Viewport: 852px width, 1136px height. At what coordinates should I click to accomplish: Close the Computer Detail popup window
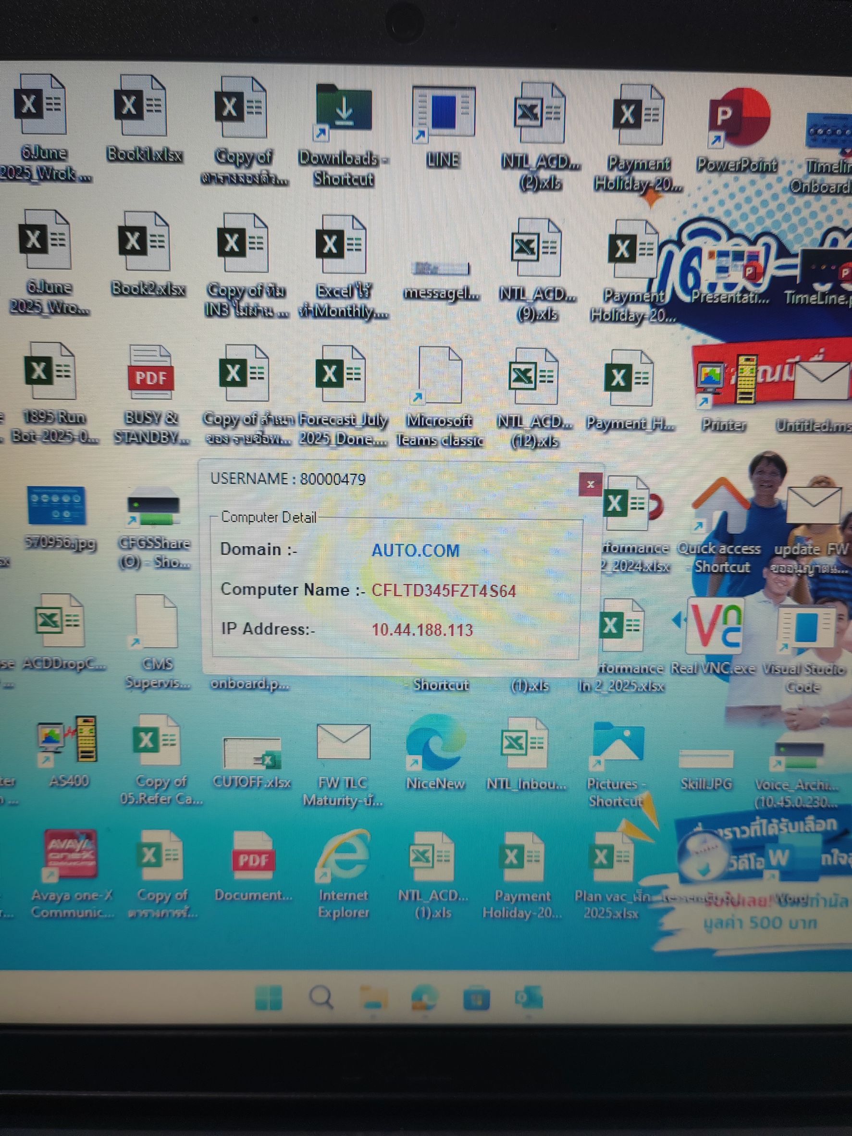click(590, 484)
